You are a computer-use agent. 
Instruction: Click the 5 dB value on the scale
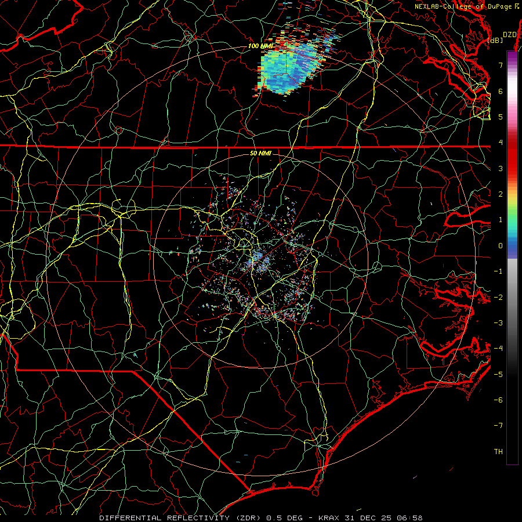pos(501,117)
